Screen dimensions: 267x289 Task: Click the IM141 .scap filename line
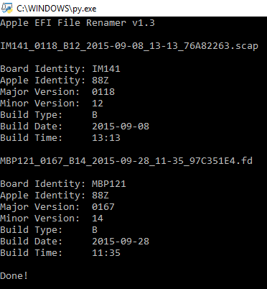[129, 46]
